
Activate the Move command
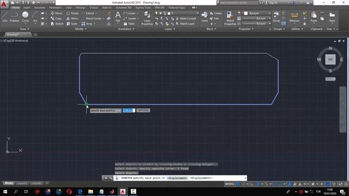tap(56, 13)
